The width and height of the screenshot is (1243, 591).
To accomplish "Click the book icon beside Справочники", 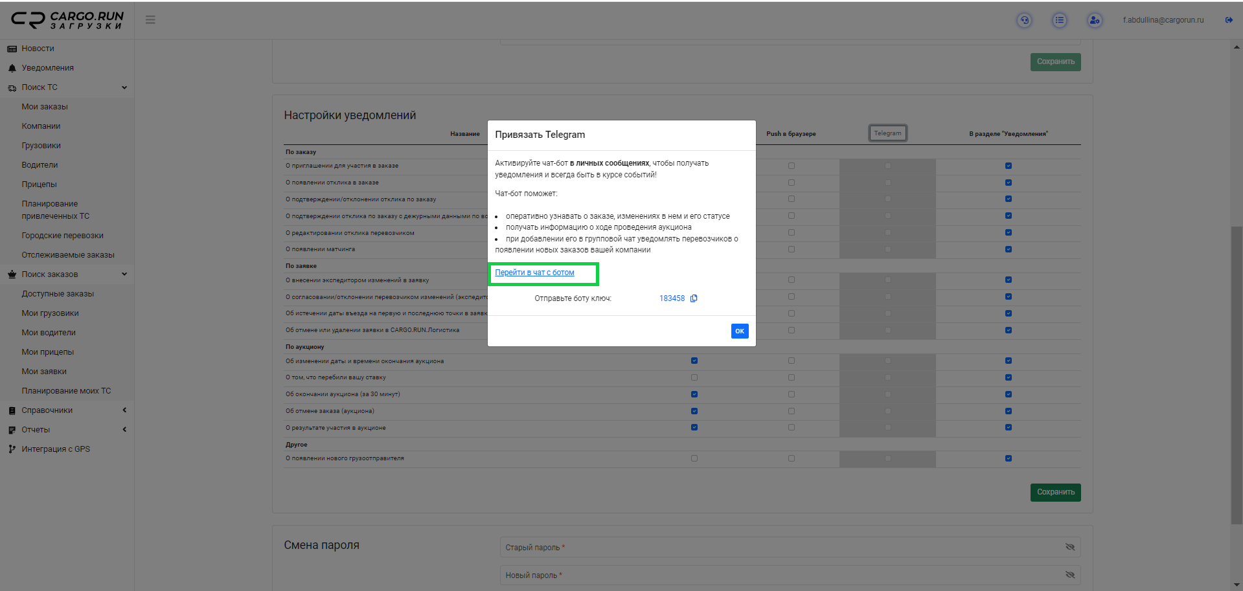I will [x=12, y=410].
